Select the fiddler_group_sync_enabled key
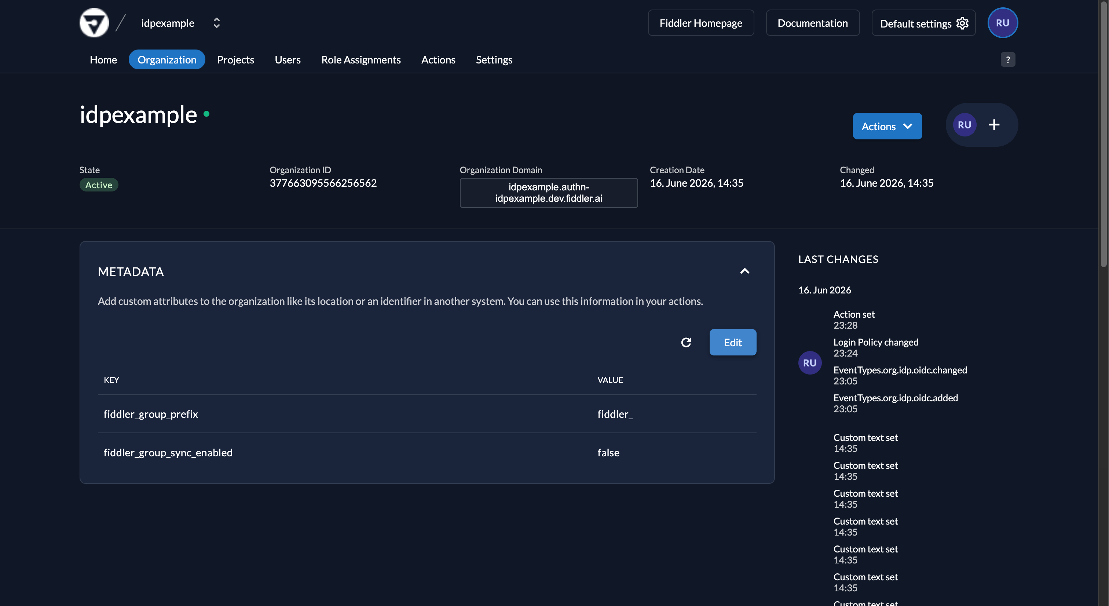 [168, 453]
